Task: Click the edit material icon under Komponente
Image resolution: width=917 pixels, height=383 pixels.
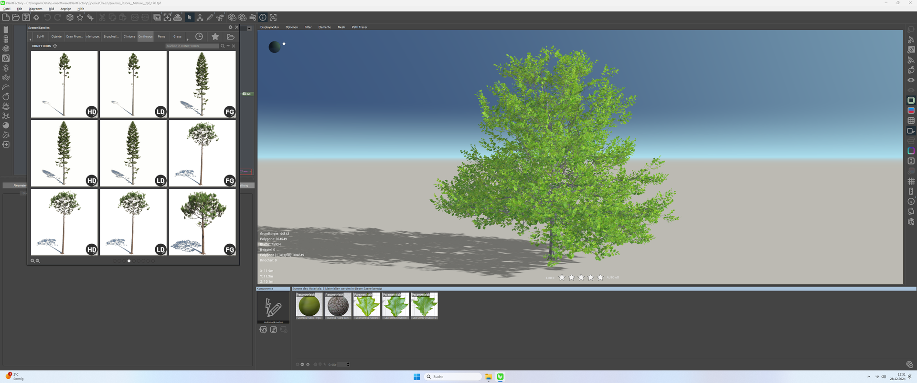Action: (273, 330)
